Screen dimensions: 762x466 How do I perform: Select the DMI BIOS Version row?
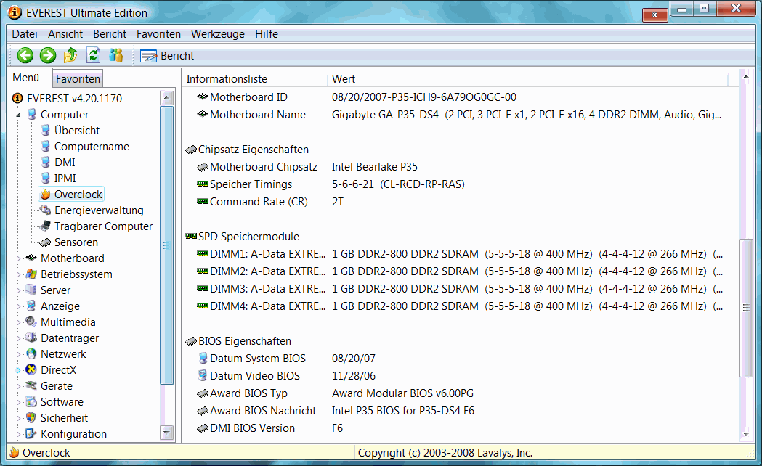(461, 428)
